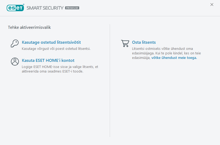Click the shopping cart icon
This screenshot has height=145, width=220.
click(125, 43)
